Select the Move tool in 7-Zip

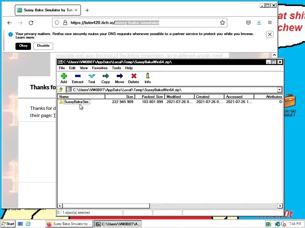pos(120,78)
